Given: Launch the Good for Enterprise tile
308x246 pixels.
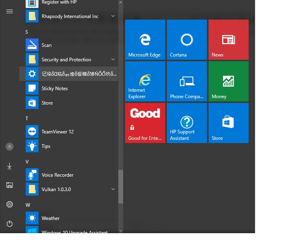Looking at the screenshot, I should (x=145, y=123).
